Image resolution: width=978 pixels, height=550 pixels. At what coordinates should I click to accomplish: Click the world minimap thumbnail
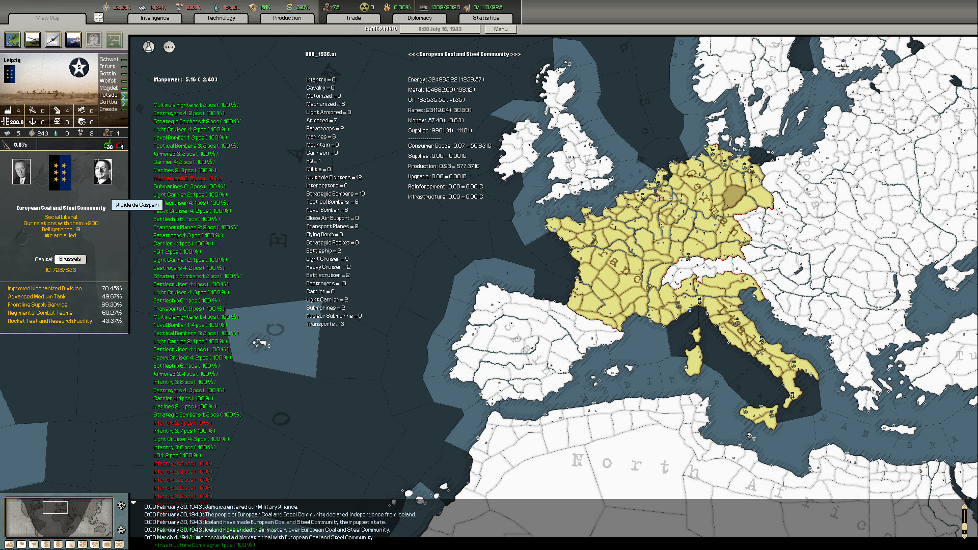click(59, 517)
